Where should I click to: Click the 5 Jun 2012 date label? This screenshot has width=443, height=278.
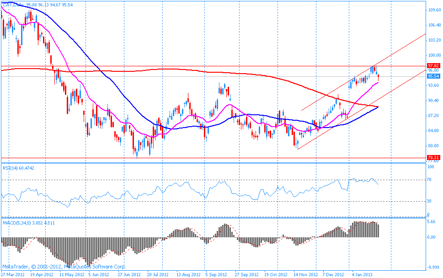tap(98, 275)
